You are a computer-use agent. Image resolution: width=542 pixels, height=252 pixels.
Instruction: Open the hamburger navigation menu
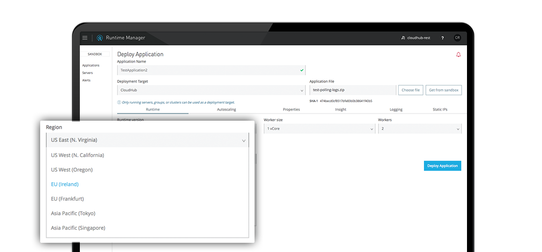click(85, 38)
